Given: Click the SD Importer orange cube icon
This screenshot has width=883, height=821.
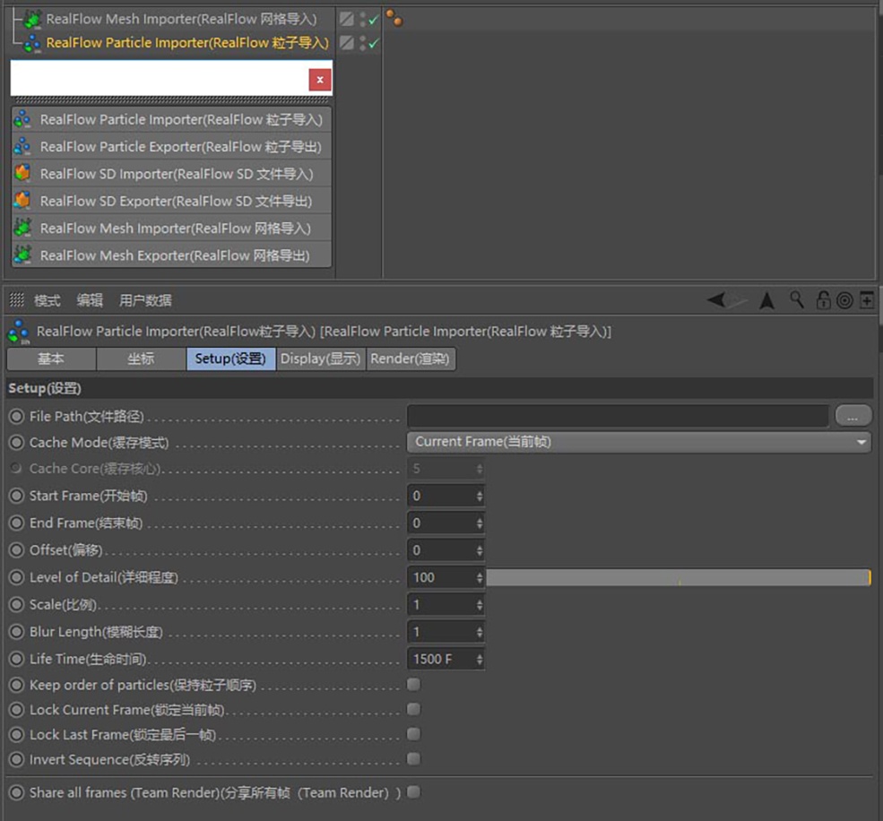Looking at the screenshot, I should coord(22,173).
